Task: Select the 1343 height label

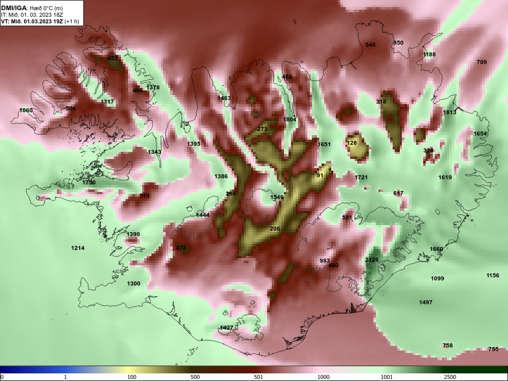Action: (154, 152)
